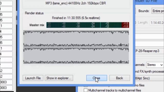The image size is (164, 92).
Task: Click the MP3 (lame_enc) format summary text
Action: (x=76, y=3)
